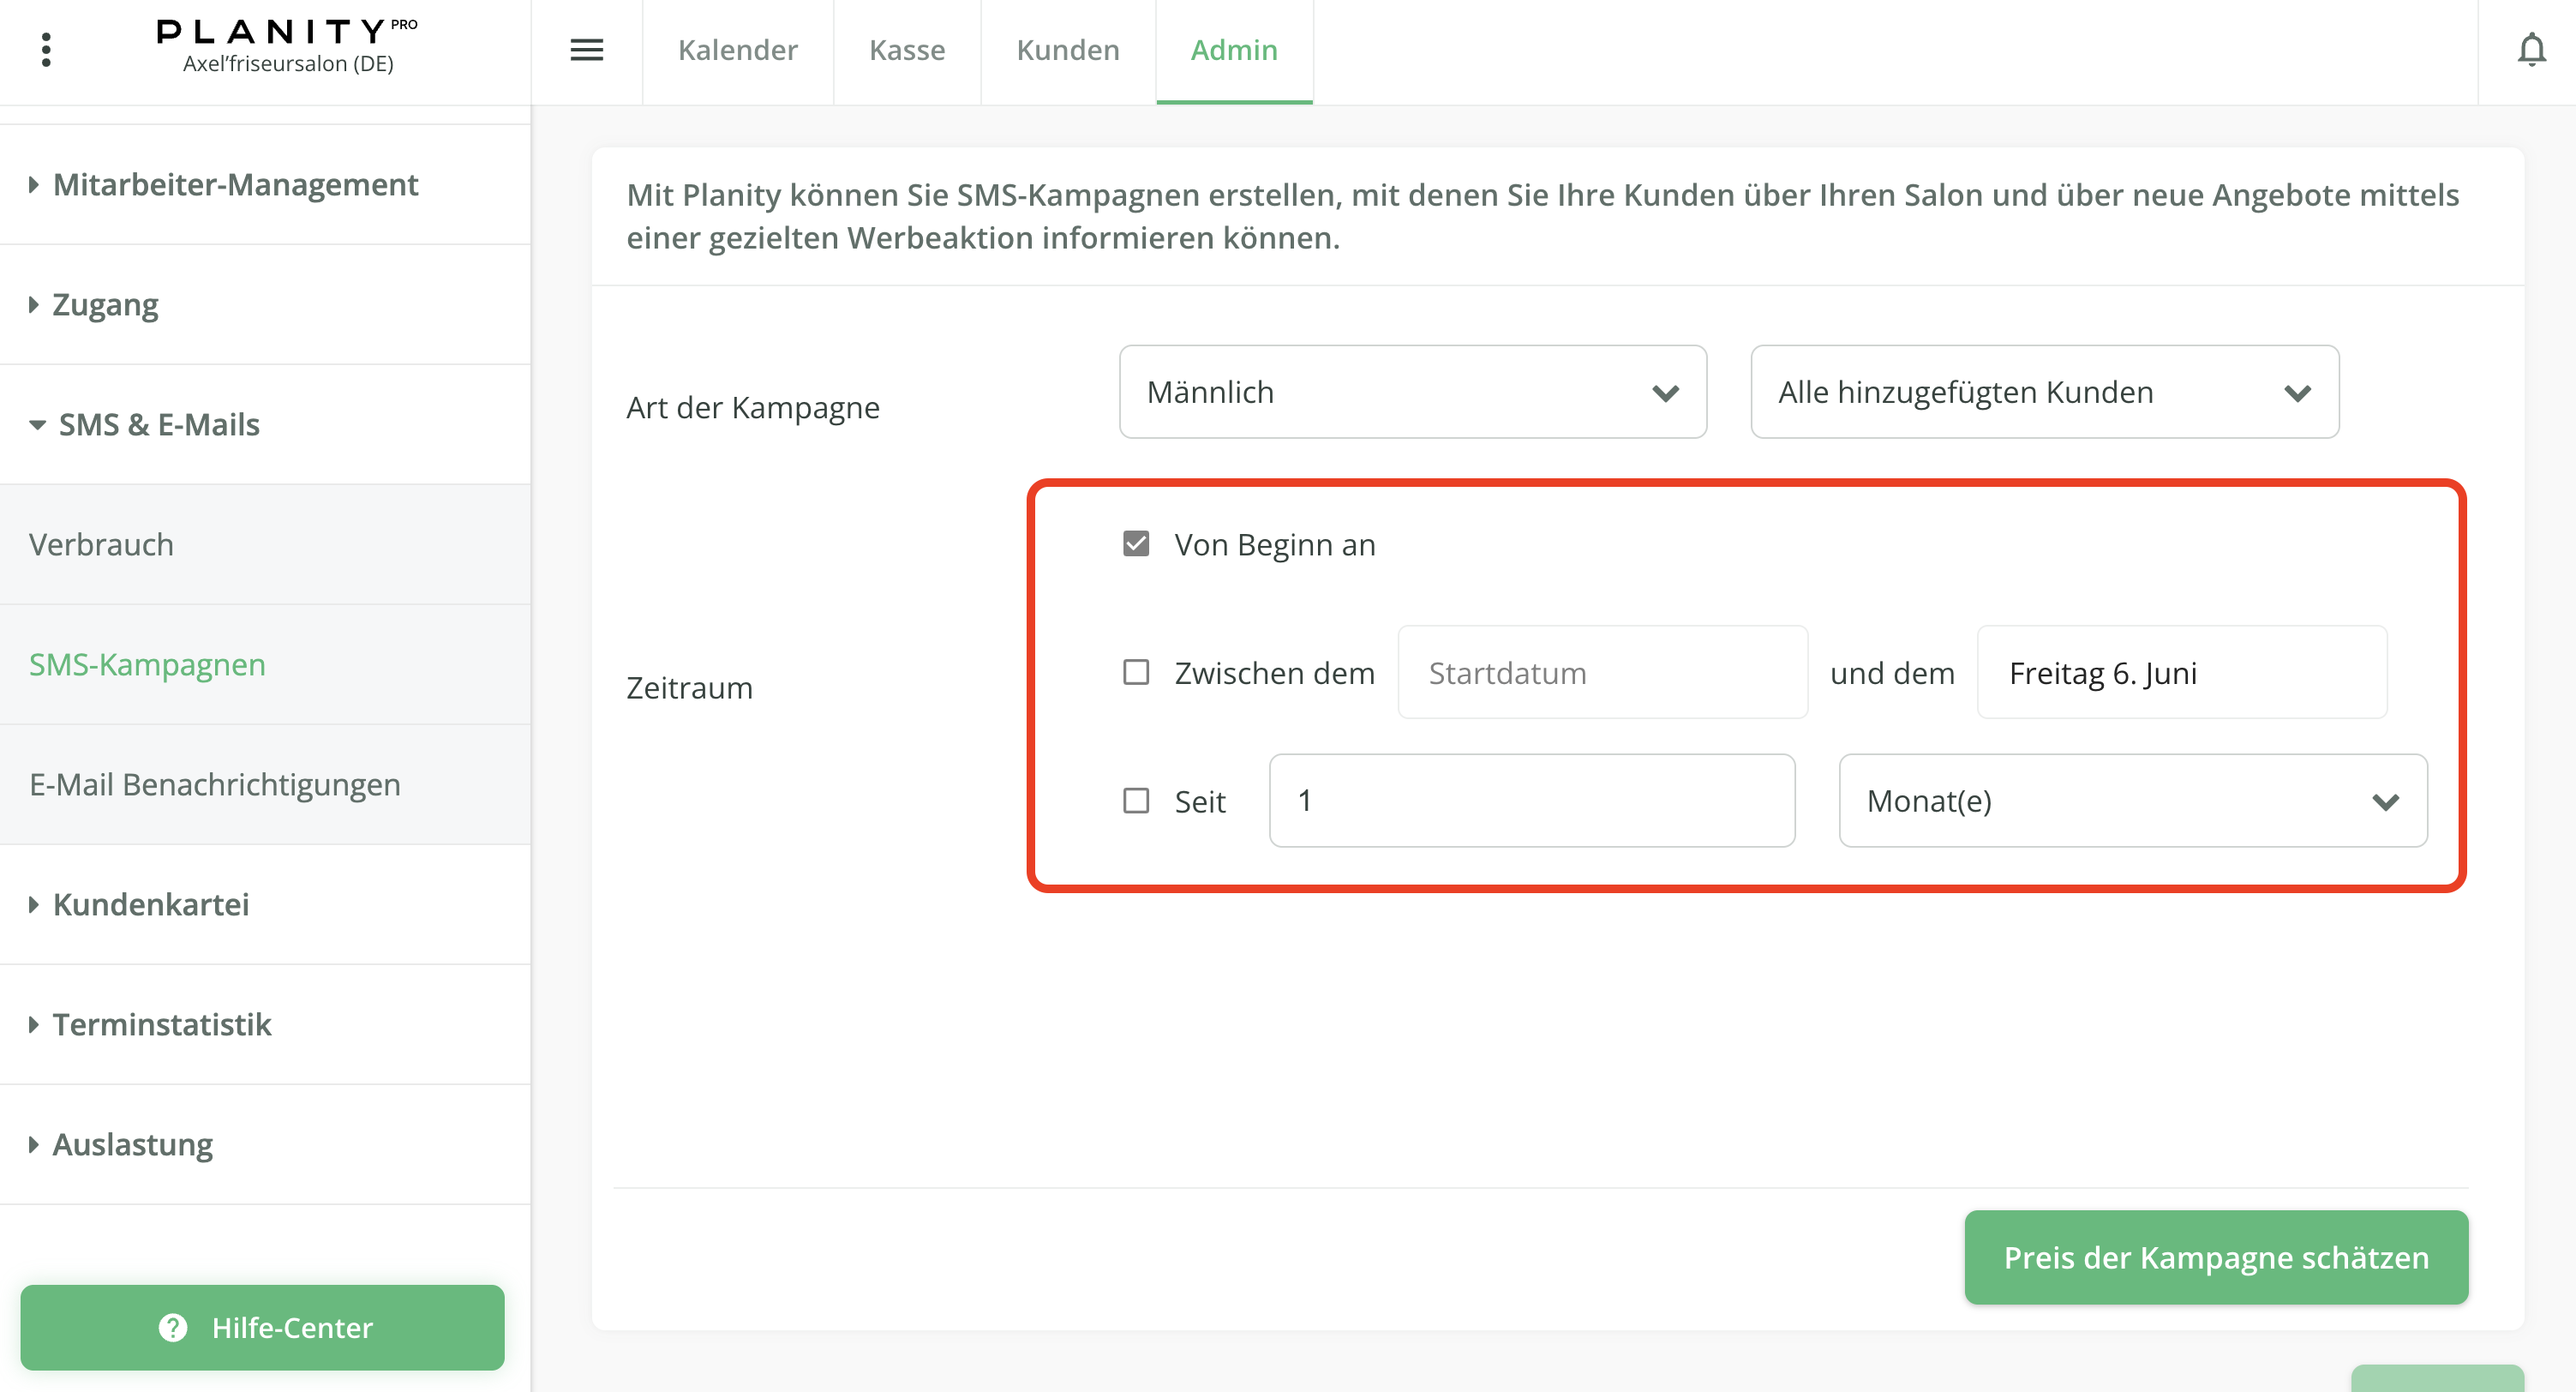The height and width of the screenshot is (1392, 2576).
Task: Collapse SMS & E-Mails section arrow
Action: tap(37, 424)
